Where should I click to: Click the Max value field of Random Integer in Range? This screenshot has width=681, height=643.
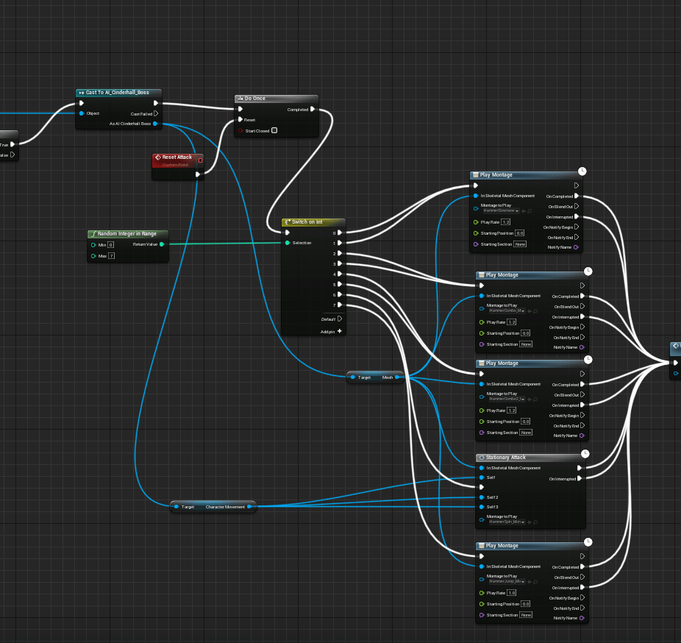tap(111, 256)
